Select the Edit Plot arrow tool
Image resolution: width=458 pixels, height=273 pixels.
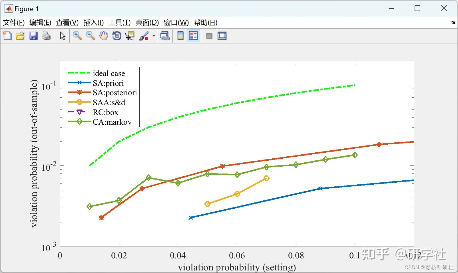tap(62, 36)
